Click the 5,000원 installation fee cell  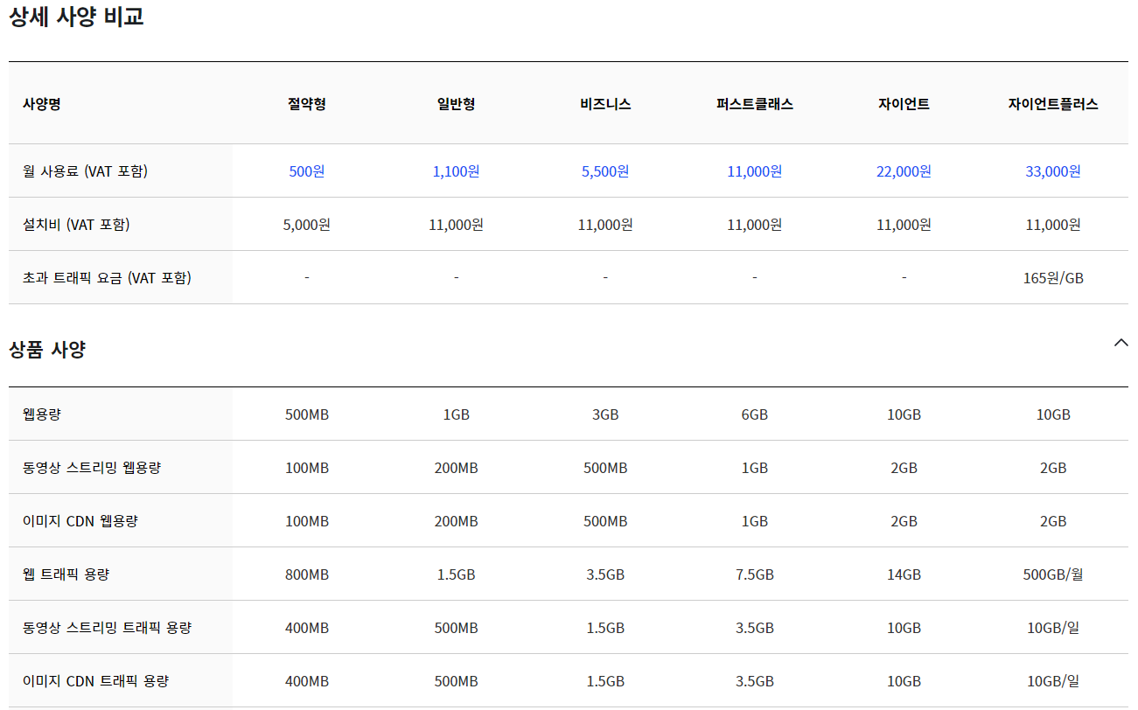tap(307, 225)
